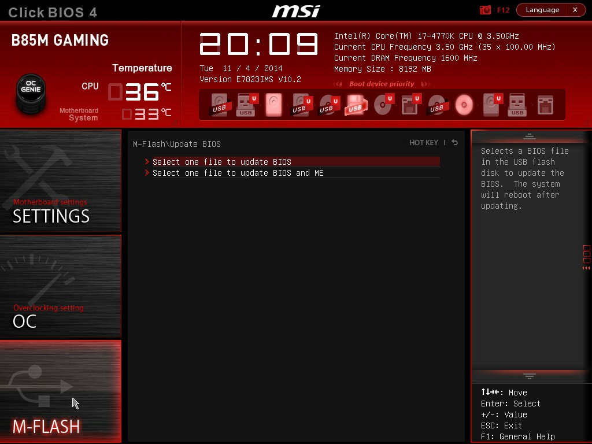Image resolution: width=592 pixels, height=444 pixels.
Task: Click the help panel top scroll handle
Action: pos(530,136)
